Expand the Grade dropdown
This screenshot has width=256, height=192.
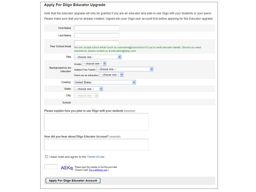point(94,63)
